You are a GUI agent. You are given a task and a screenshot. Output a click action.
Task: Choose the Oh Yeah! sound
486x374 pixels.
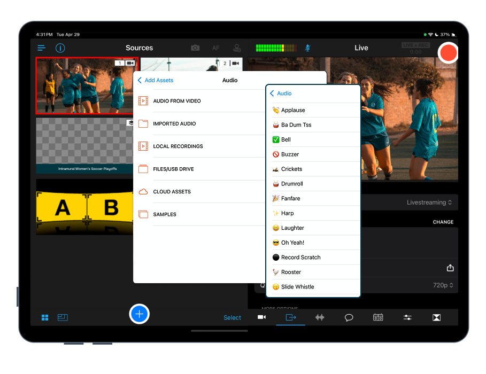314,243
